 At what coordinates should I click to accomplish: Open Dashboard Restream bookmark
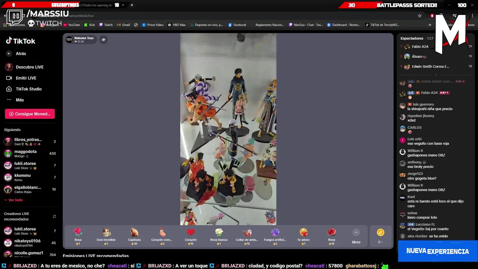click(344, 25)
